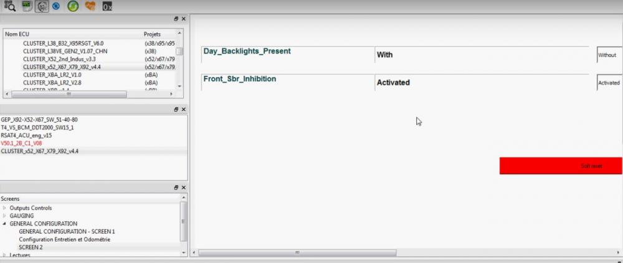Select CLUSTER_XBA_LR2_V1.0 in ECU list
The width and height of the screenshot is (623, 263).
point(52,75)
